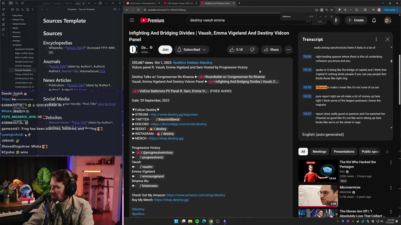The height and width of the screenshot is (225, 401).
Task: Select the Meetings filter chip
Action: 319,152
